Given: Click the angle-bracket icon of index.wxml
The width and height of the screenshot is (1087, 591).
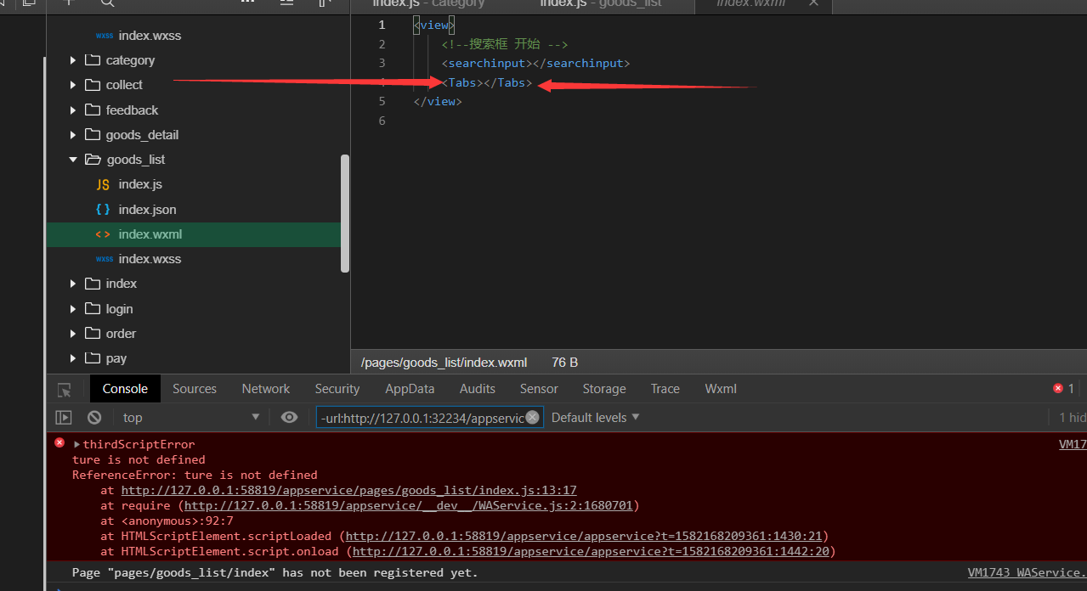Looking at the screenshot, I should click(x=103, y=234).
